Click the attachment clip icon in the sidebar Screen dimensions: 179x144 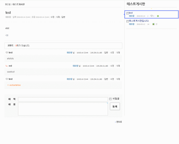[x=156, y=24]
